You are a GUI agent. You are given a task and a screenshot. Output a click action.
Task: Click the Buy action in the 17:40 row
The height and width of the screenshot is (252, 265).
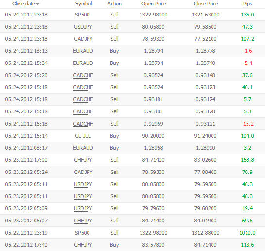click(x=114, y=245)
